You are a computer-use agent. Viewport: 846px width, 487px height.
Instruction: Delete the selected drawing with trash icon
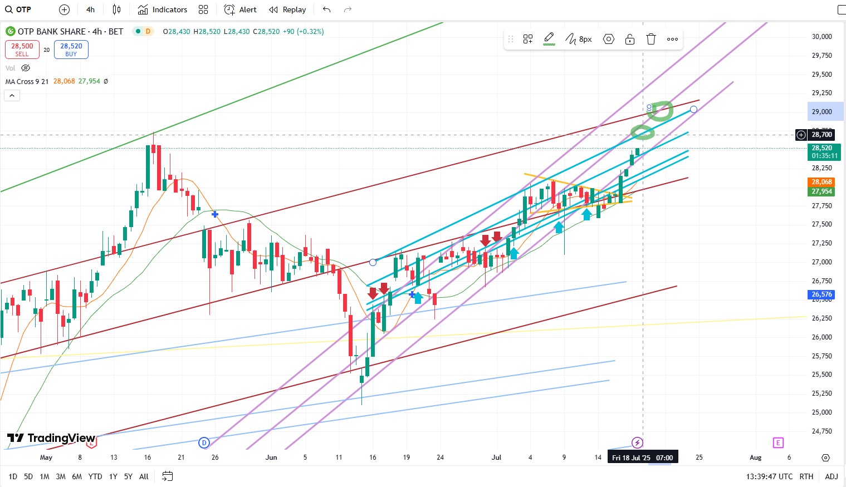click(x=651, y=39)
